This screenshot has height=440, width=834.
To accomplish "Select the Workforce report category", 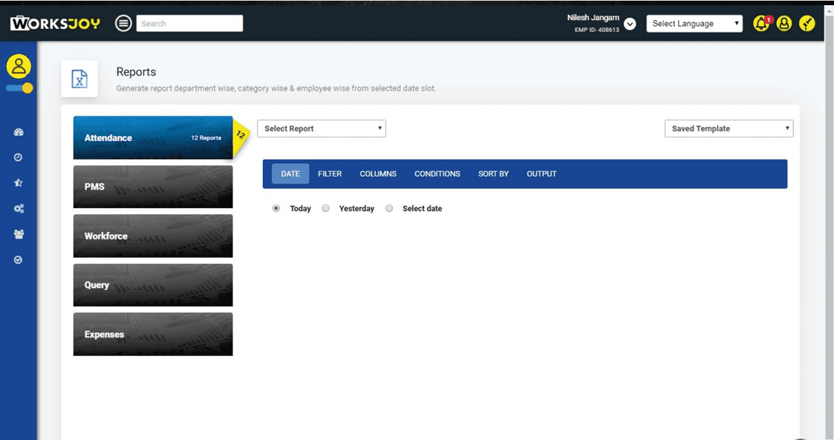I will 152,236.
